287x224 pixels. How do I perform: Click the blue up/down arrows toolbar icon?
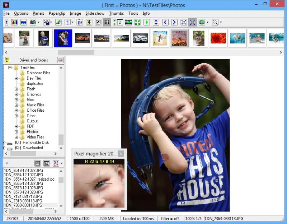pos(156,22)
